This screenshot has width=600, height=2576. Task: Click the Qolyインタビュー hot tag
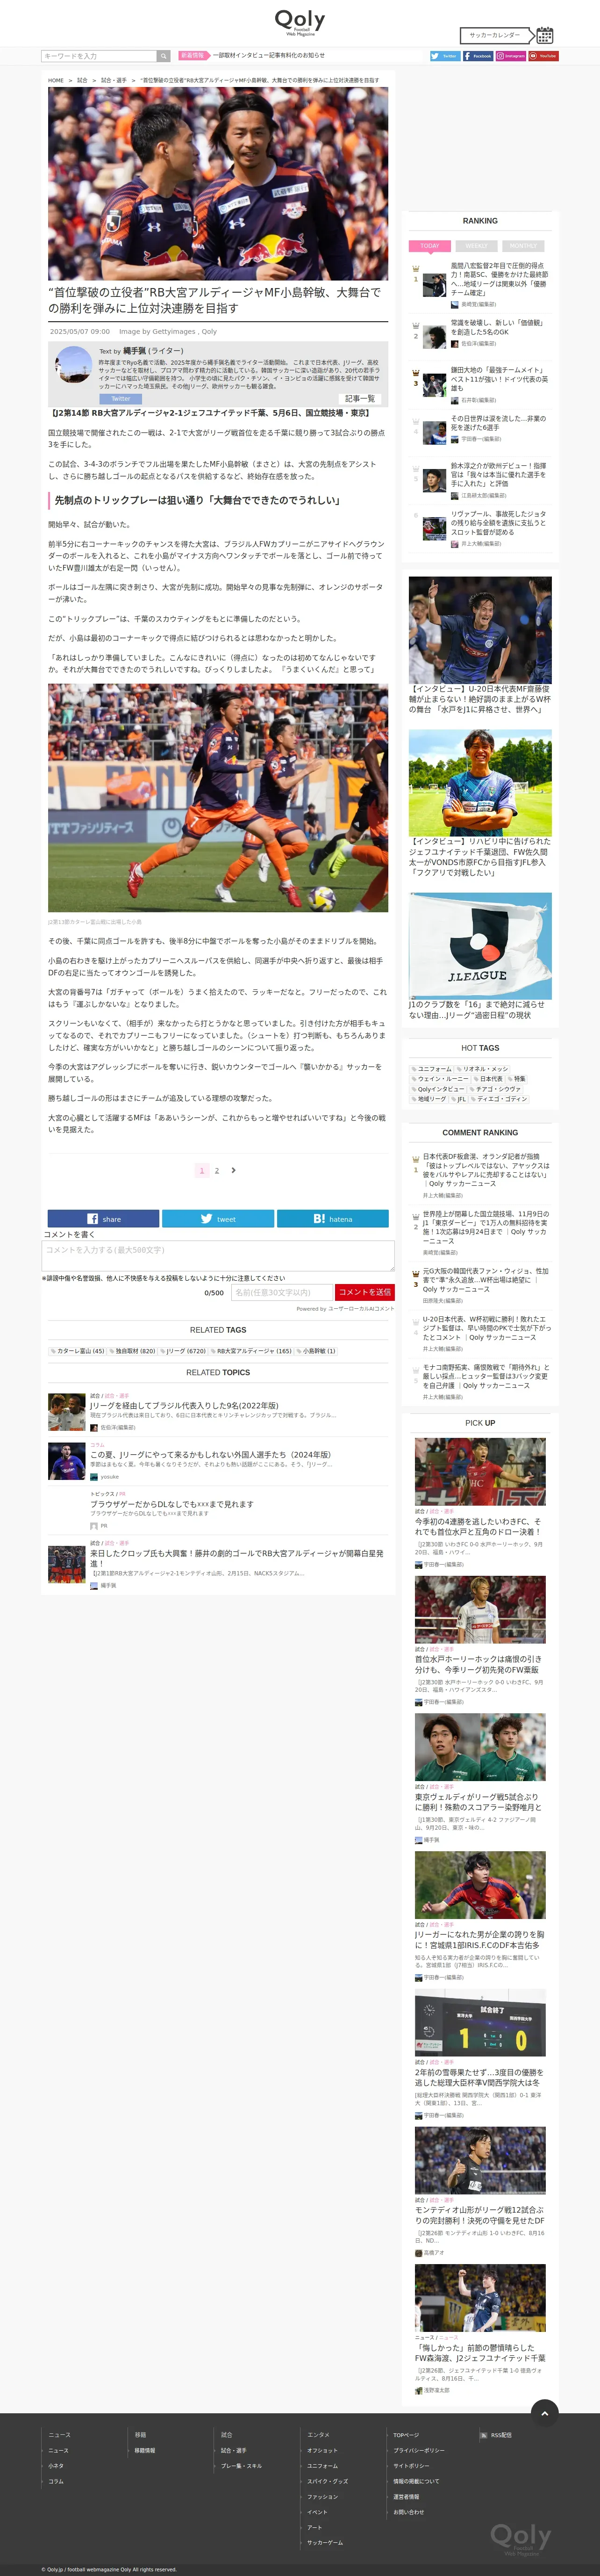pos(437,1089)
